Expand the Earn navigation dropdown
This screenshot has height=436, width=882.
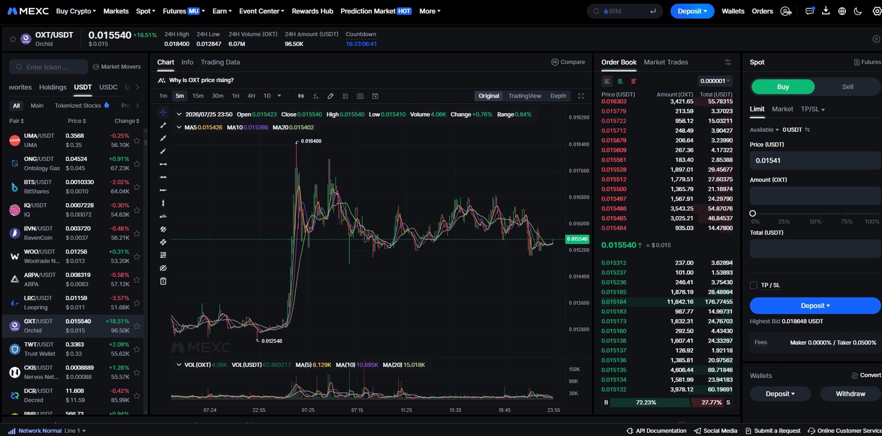point(222,11)
